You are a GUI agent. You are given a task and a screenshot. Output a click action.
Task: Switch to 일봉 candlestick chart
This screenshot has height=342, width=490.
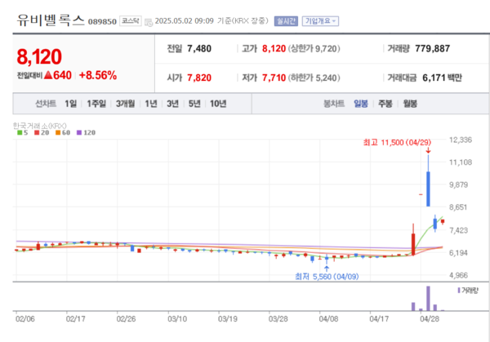(361, 104)
